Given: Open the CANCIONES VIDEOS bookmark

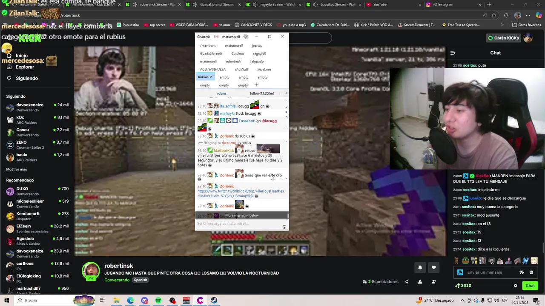Looking at the screenshot, I should coord(253,25).
